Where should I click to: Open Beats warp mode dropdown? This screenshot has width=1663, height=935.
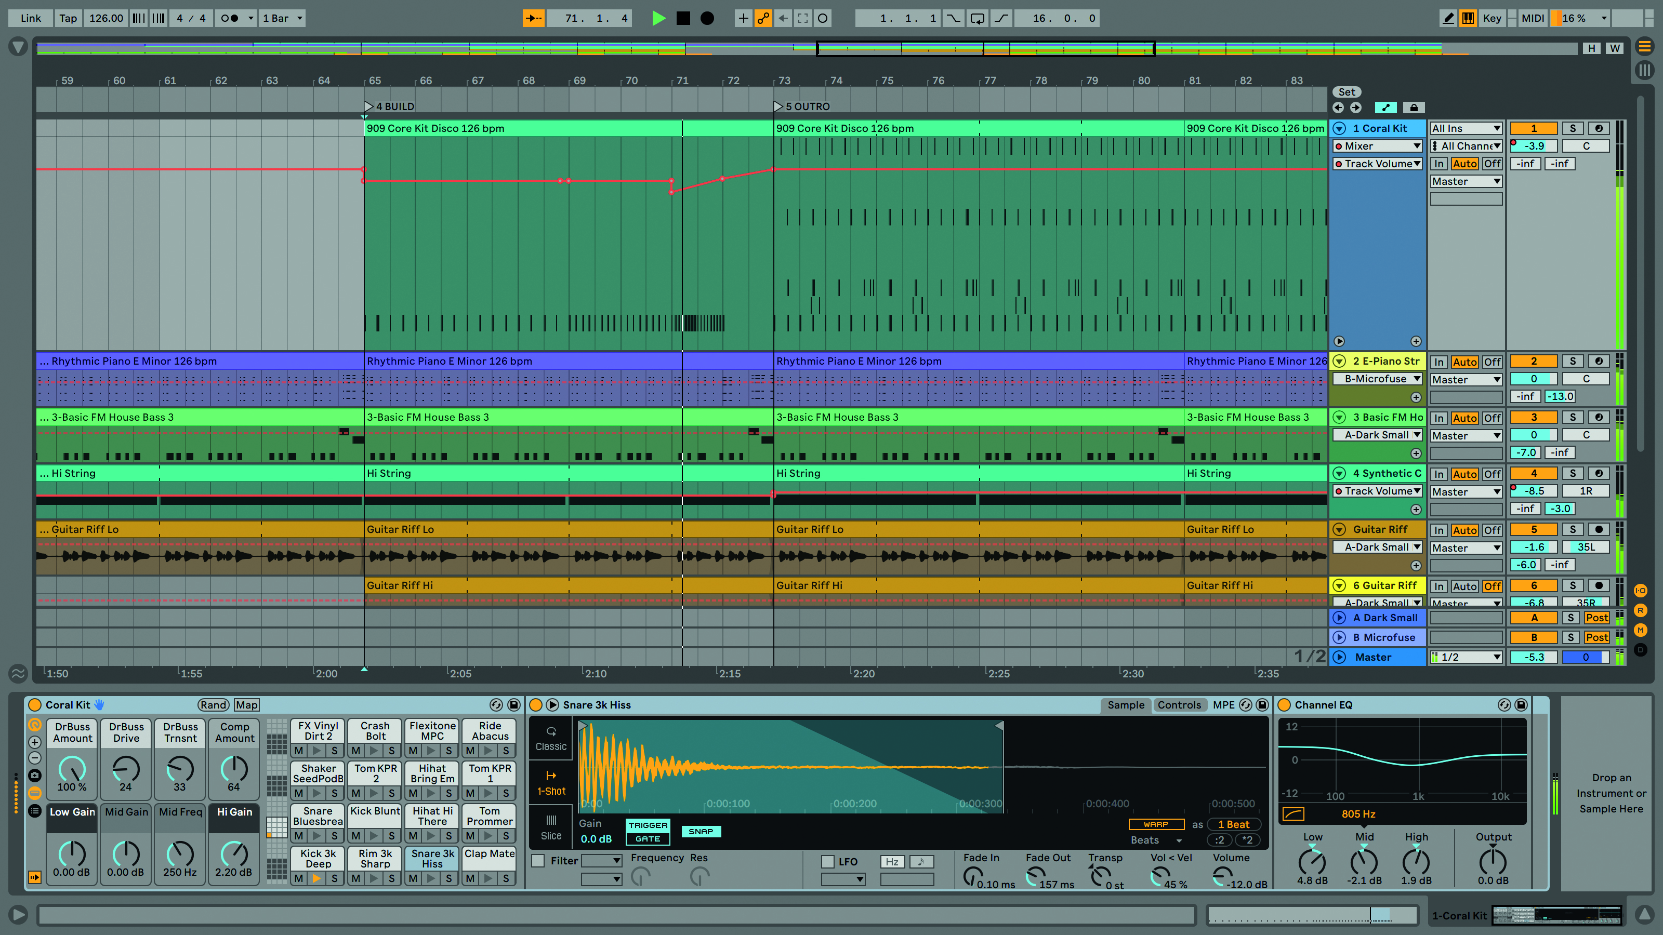coord(1156,840)
